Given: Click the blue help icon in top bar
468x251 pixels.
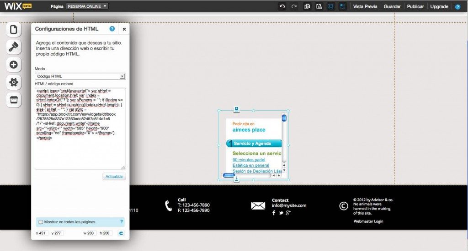Looking at the screenshot, I should click(x=457, y=6).
